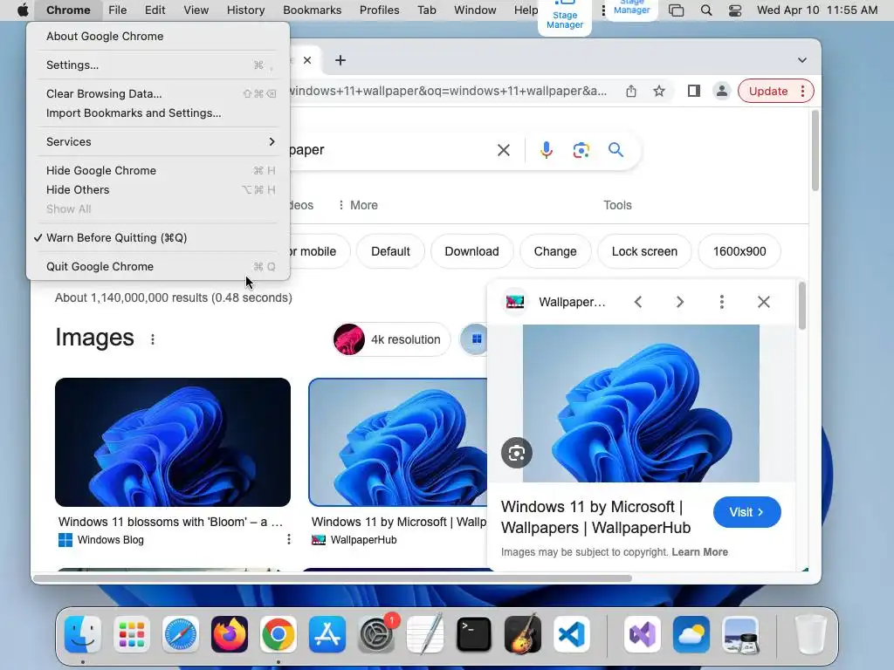The width and height of the screenshot is (894, 670).
Task: Expand the More search filters dropdown
Action: point(358,205)
